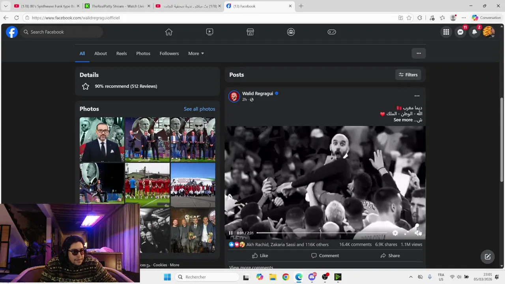The height and width of the screenshot is (284, 505).
Task: Expand the More tab dropdown
Action: (196, 53)
